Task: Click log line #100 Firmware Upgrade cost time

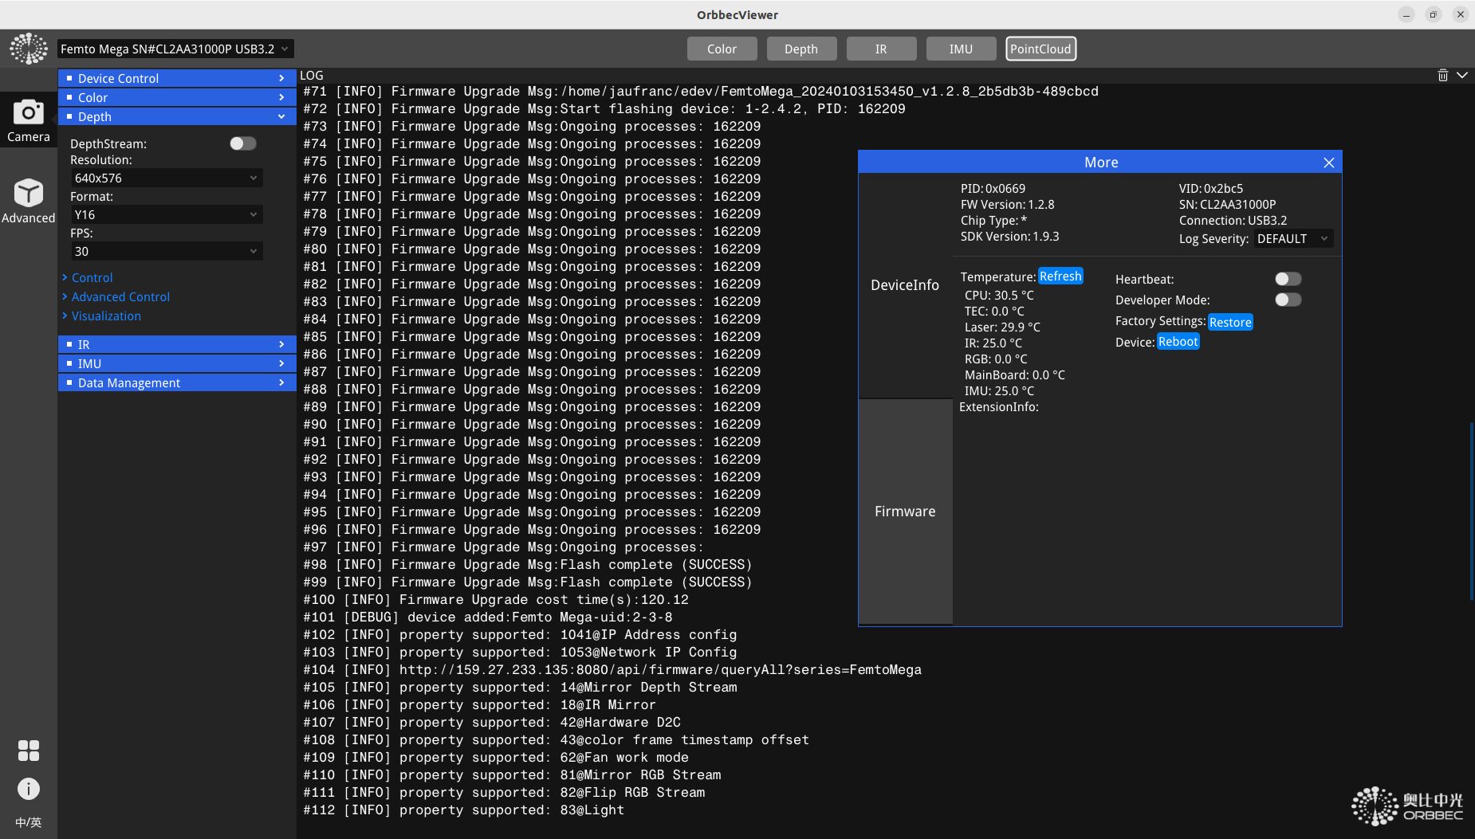Action: point(496,600)
